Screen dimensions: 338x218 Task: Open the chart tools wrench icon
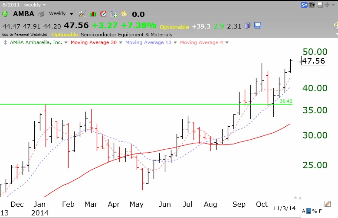pos(82,14)
